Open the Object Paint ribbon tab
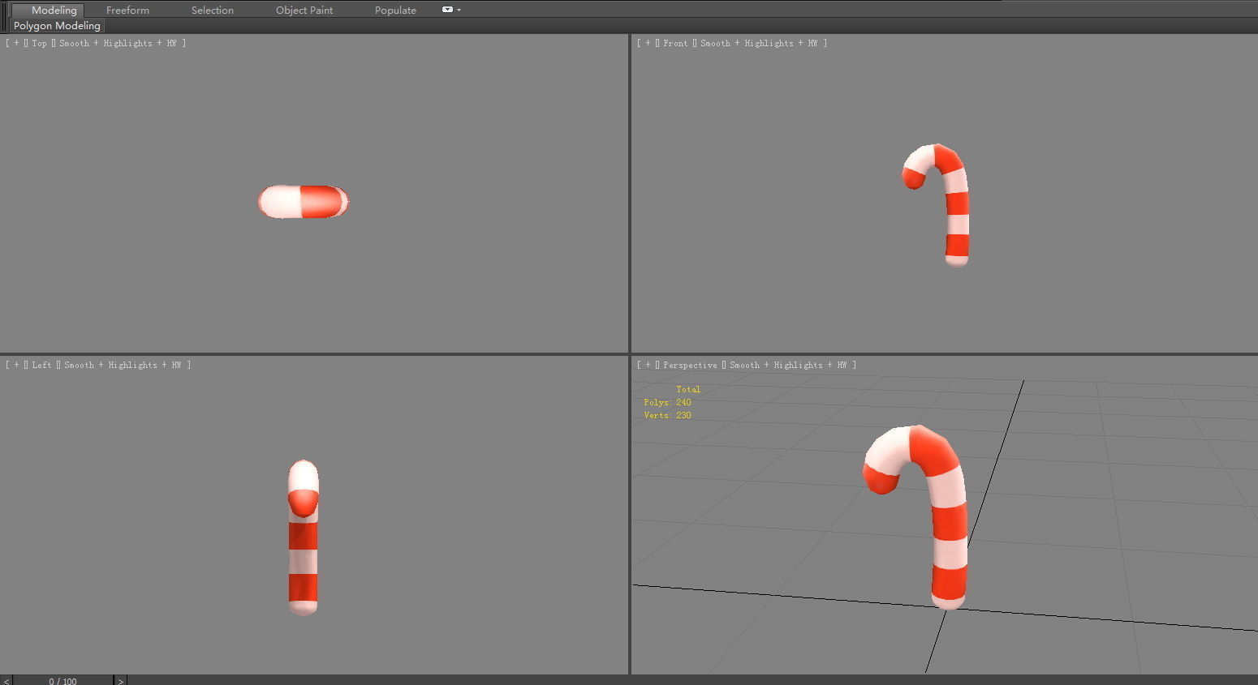The width and height of the screenshot is (1258, 685). pyautogui.click(x=304, y=10)
